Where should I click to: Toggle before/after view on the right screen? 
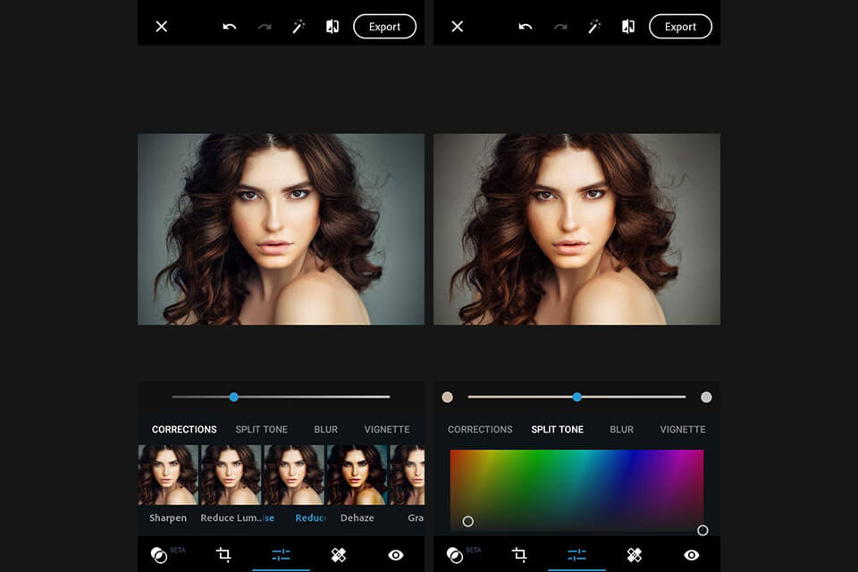pyautogui.click(x=627, y=26)
